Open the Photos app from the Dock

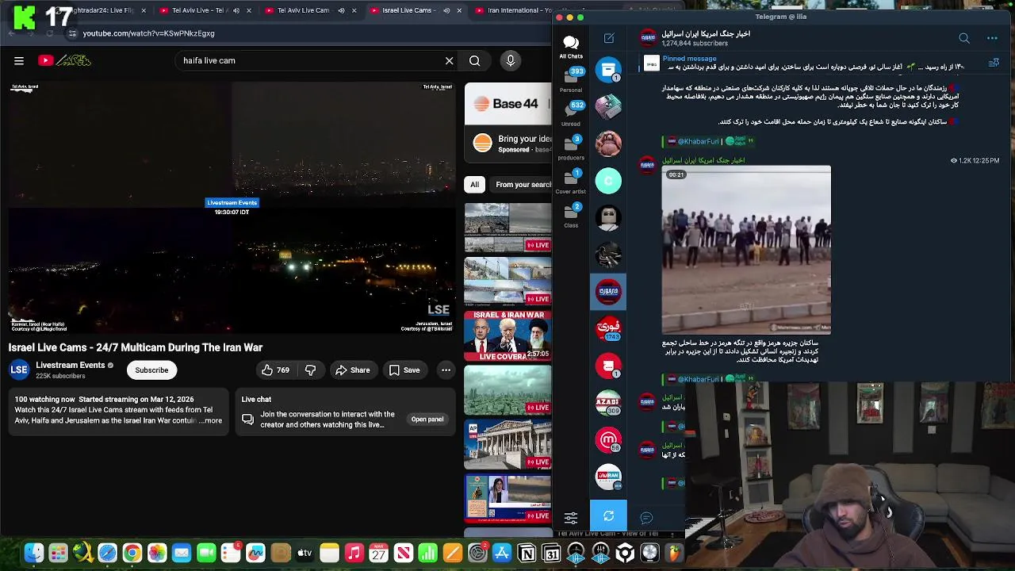click(157, 553)
